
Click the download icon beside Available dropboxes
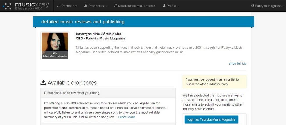pos(43,83)
